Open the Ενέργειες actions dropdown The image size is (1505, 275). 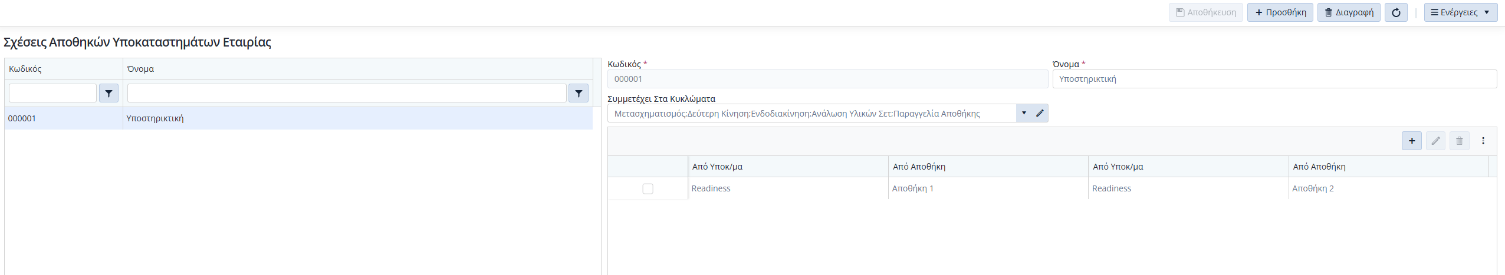coord(1460,12)
